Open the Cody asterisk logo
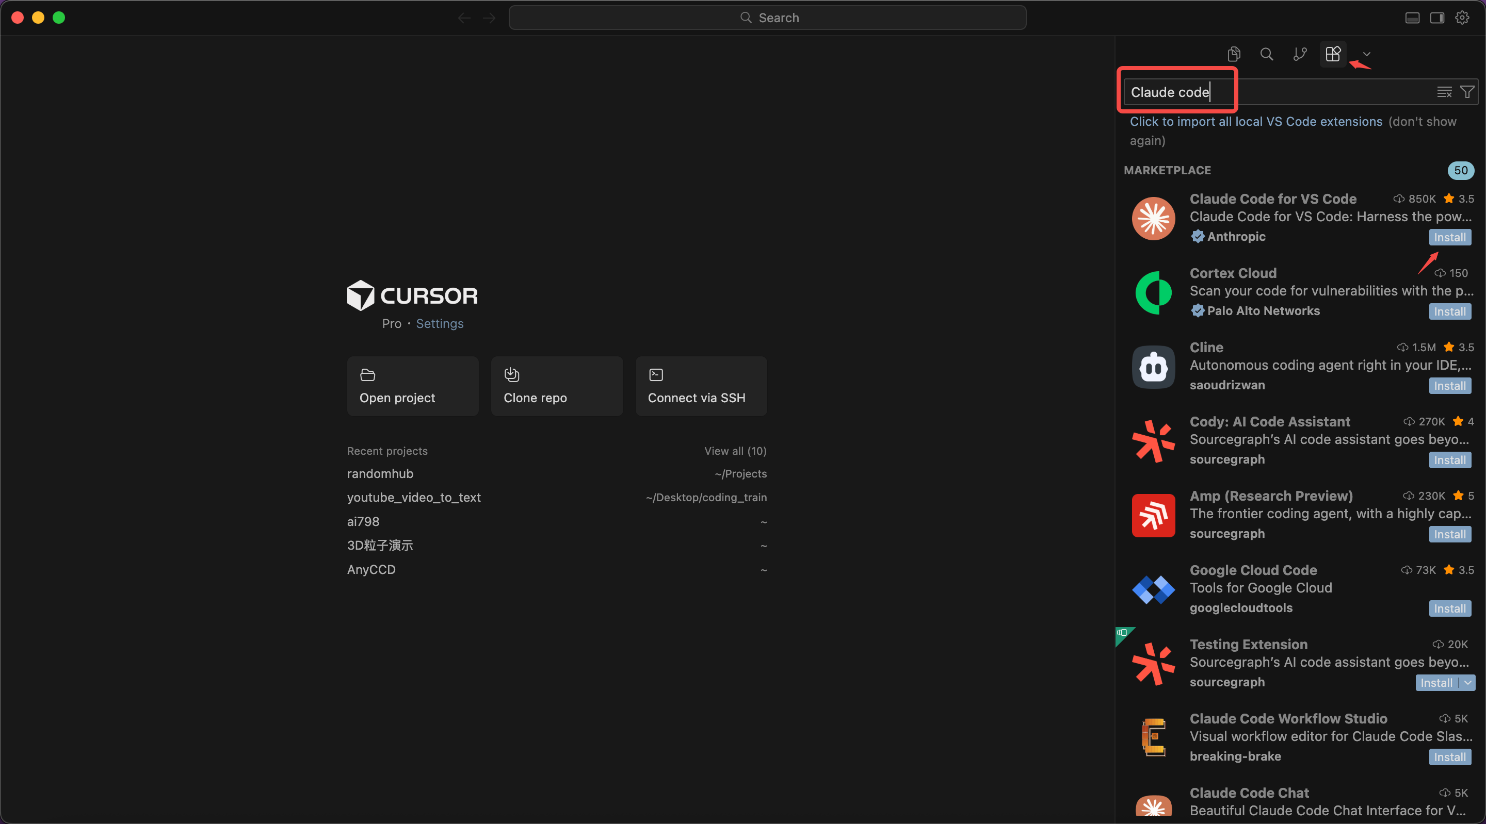Screen dimensions: 1486x824 click(1153, 442)
